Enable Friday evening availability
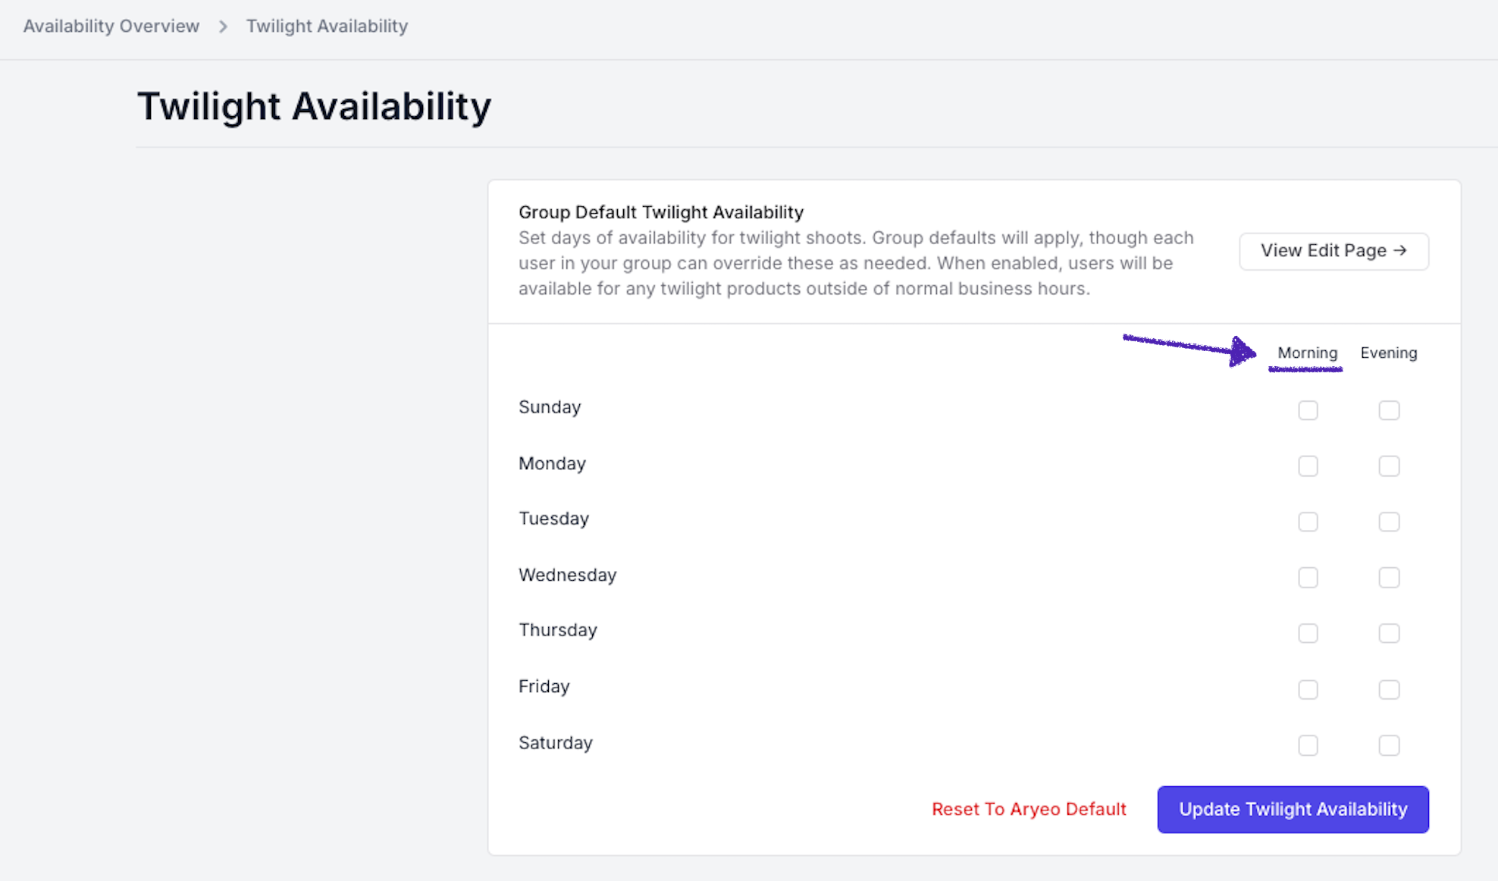 [x=1389, y=689]
